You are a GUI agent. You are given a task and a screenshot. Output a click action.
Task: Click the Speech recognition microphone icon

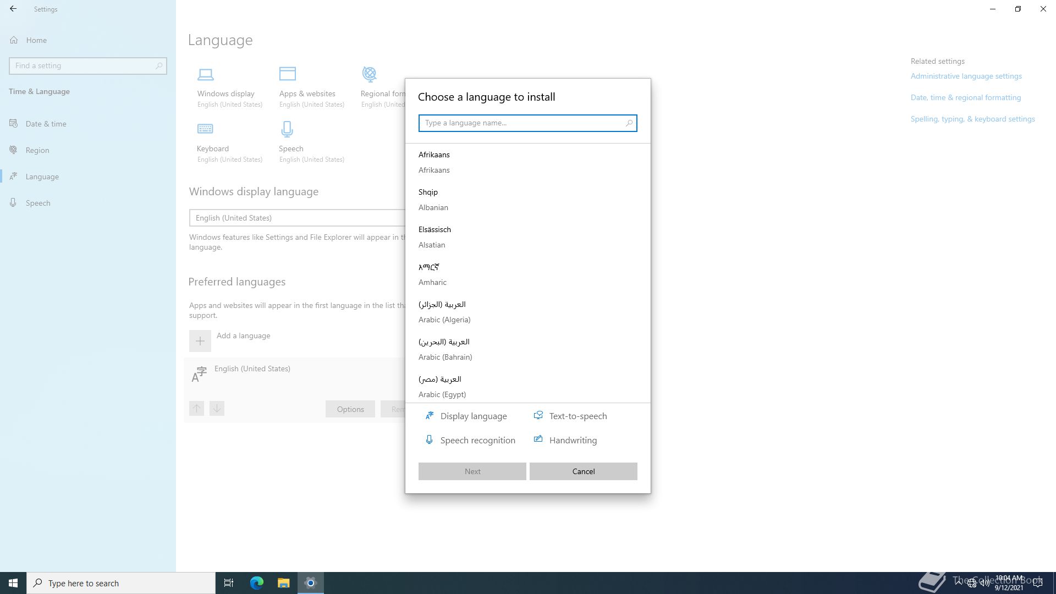[x=429, y=439]
